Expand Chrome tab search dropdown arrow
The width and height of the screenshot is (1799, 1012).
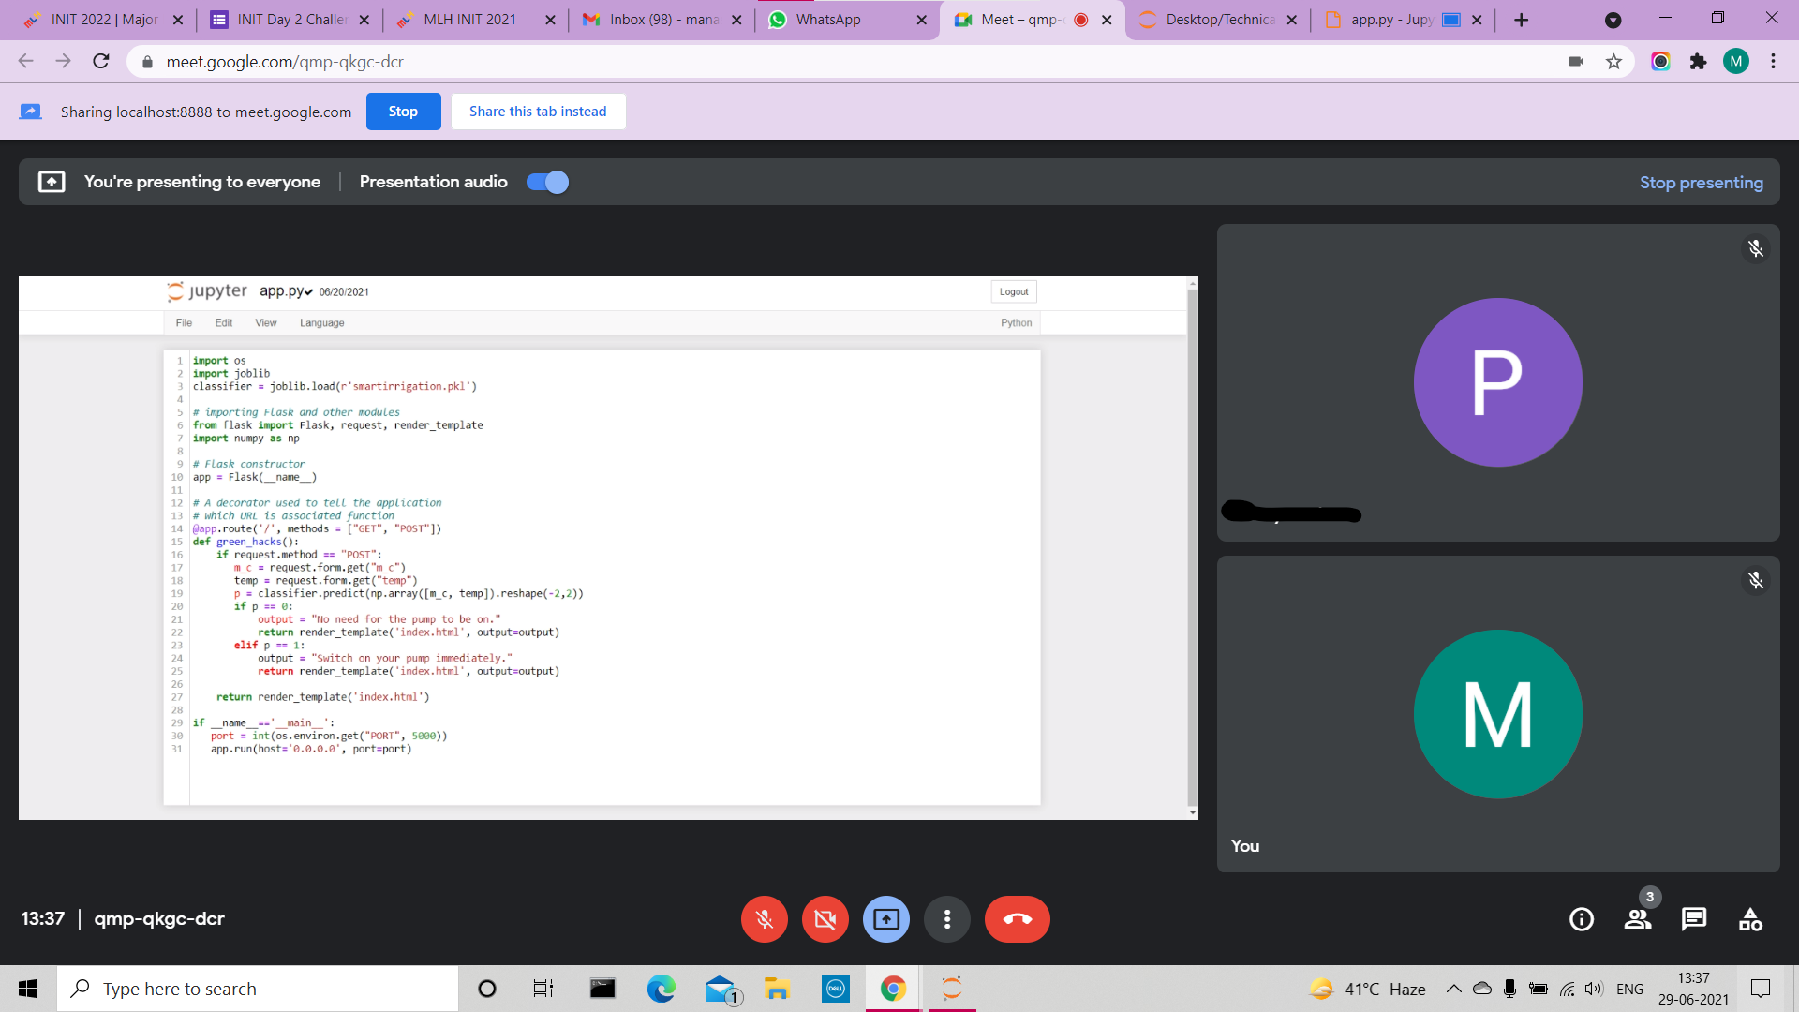pos(1613,20)
